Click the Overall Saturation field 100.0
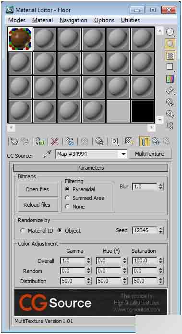Screen dimensions: 182x334 pyautogui.click(x=145, y=261)
